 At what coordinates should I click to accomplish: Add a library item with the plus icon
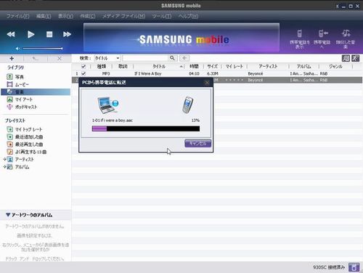pos(12,59)
